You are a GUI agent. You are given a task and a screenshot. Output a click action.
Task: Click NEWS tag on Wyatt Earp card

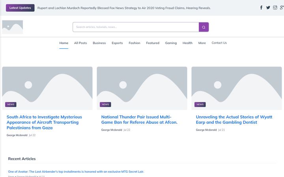tap(200, 104)
